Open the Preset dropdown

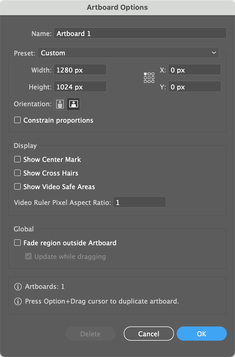pyautogui.click(x=128, y=53)
